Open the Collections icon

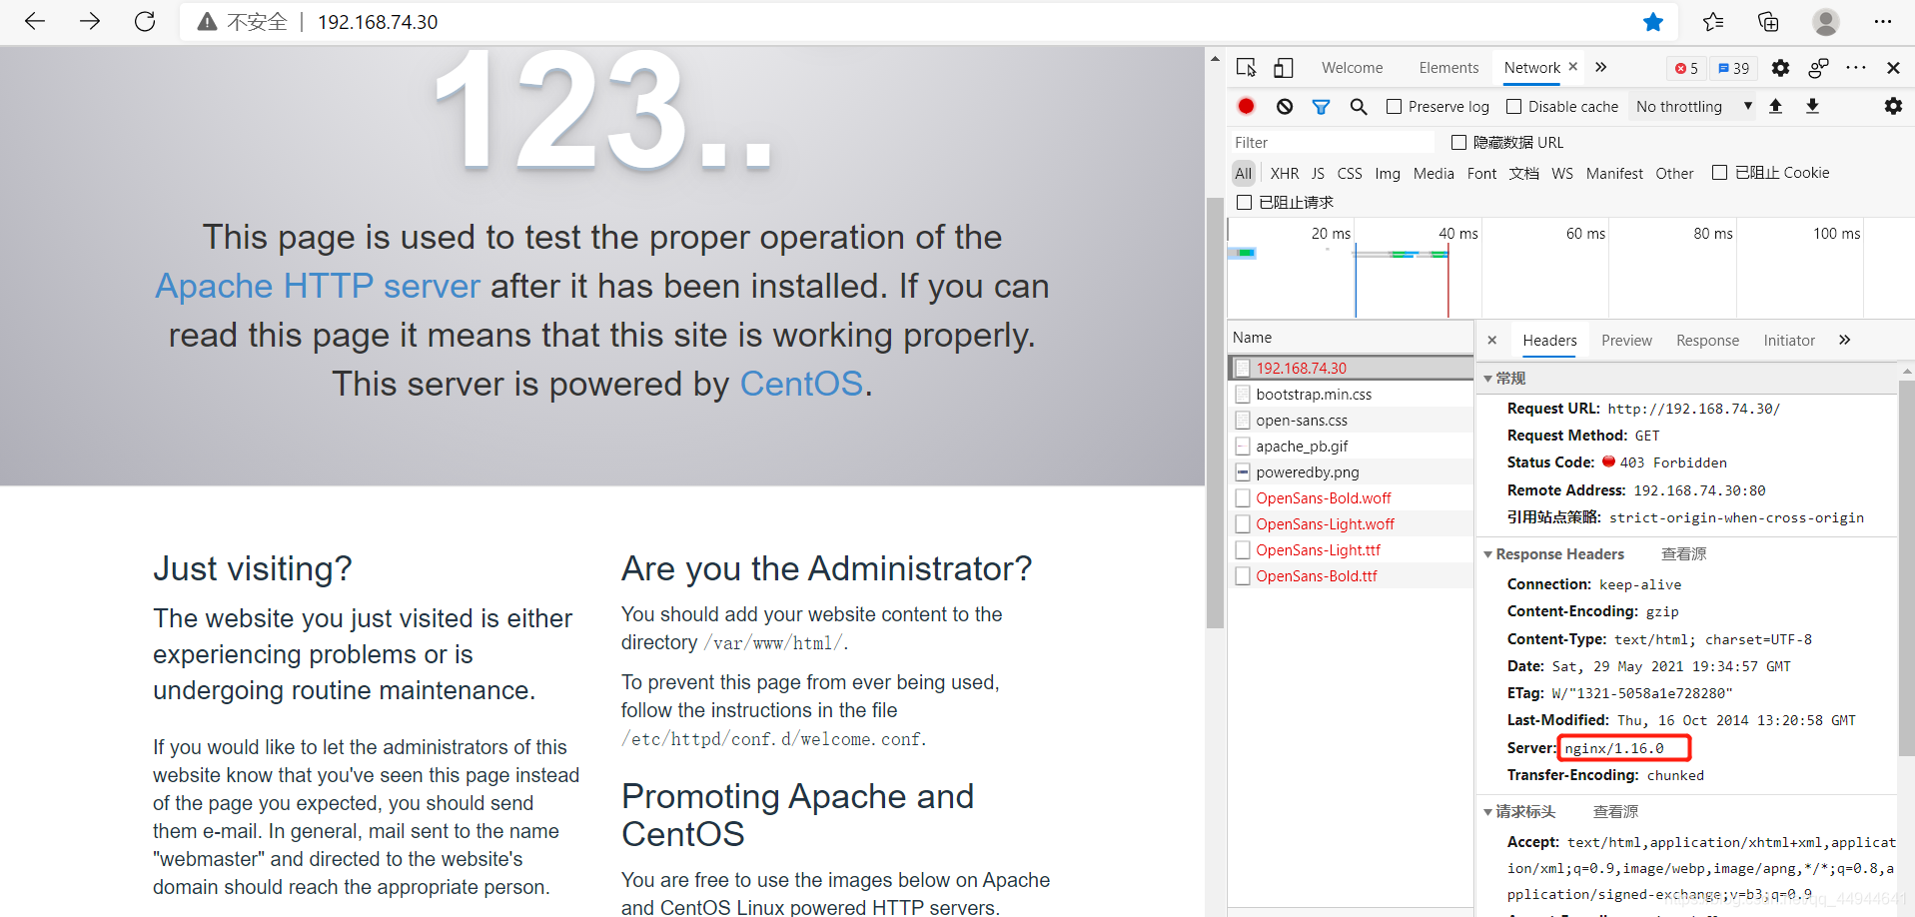tap(1768, 22)
